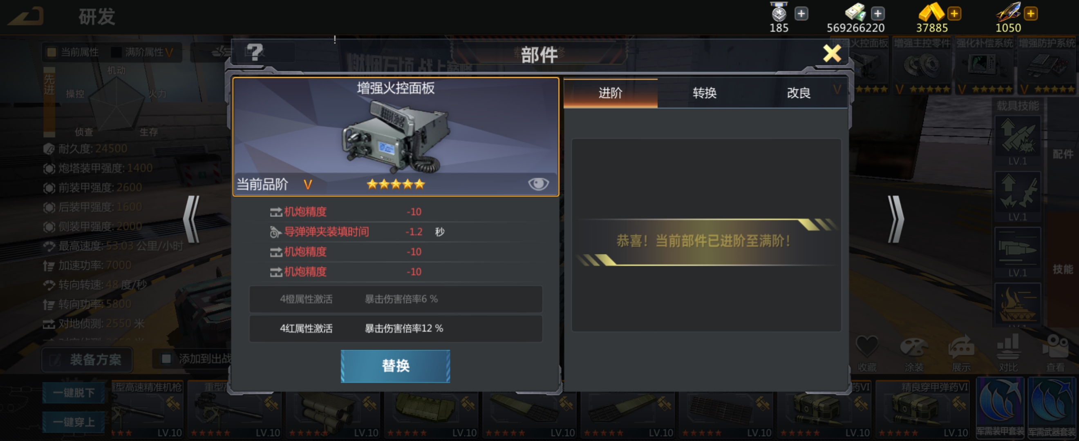1079x441 pixels.
Task: Open the question mark help icon
Action: [254, 53]
